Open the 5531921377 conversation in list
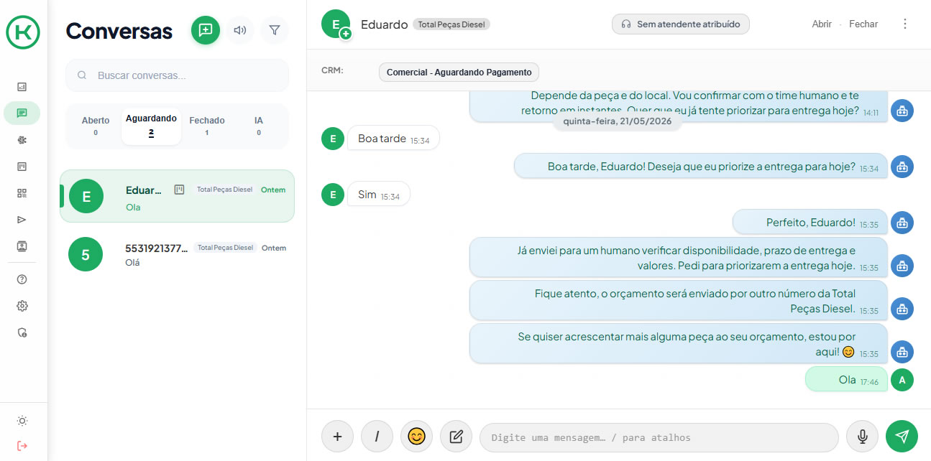The width and height of the screenshot is (931, 461). coord(177,254)
